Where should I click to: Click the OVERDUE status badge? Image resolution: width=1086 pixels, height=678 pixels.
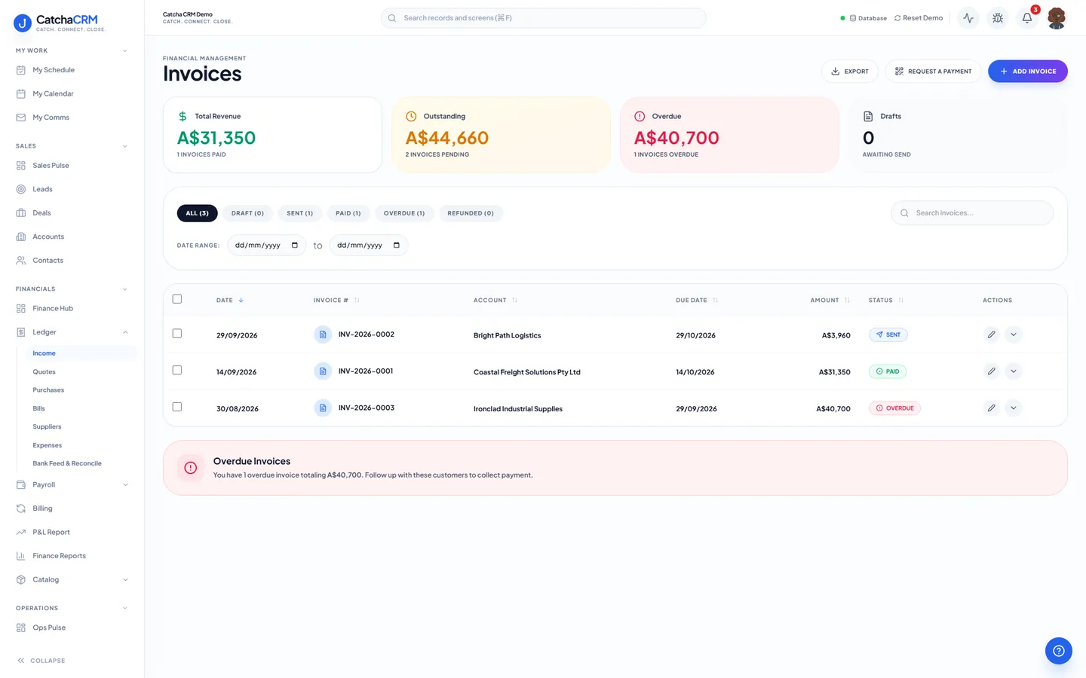click(x=894, y=408)
